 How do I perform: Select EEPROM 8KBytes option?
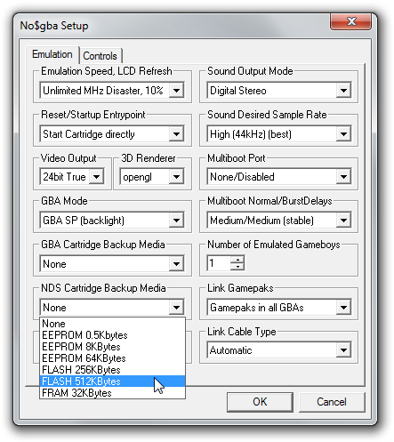pyautogui.click(x=112, y=347)
